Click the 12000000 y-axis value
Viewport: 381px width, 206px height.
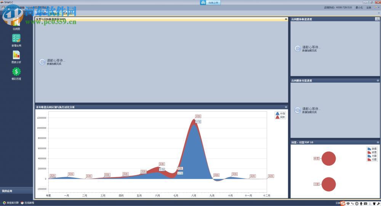click(41, 118)
